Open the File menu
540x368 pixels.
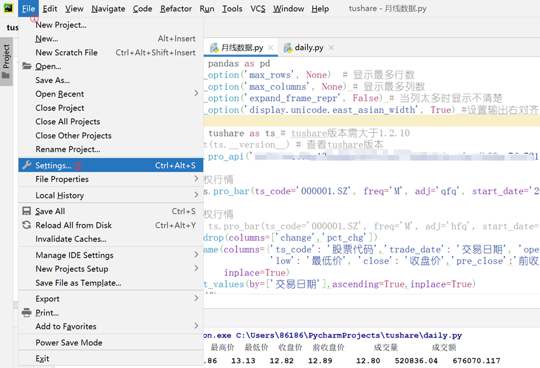(x=29, y=9)
